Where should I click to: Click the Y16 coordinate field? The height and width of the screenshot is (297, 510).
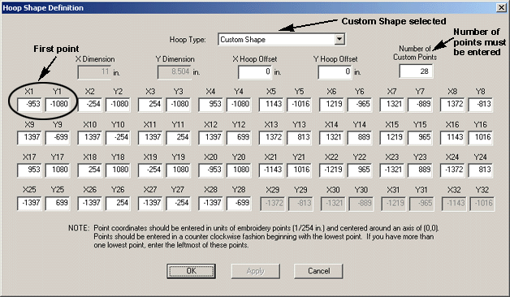coord(481,138)
